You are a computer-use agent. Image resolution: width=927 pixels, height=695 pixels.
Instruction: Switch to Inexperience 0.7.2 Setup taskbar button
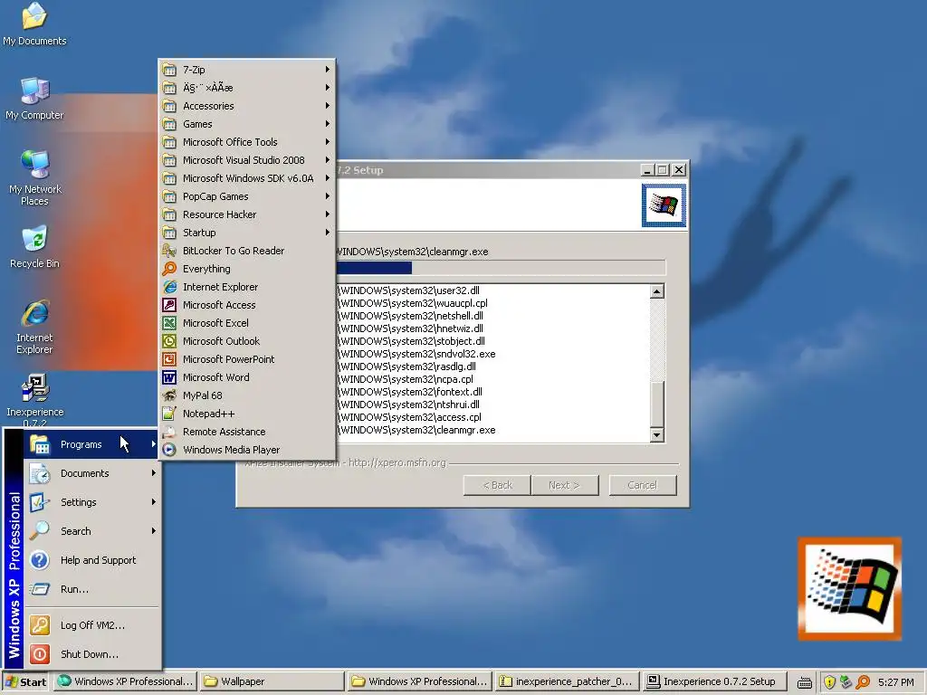pyautogui.click(x=714, y=682)
